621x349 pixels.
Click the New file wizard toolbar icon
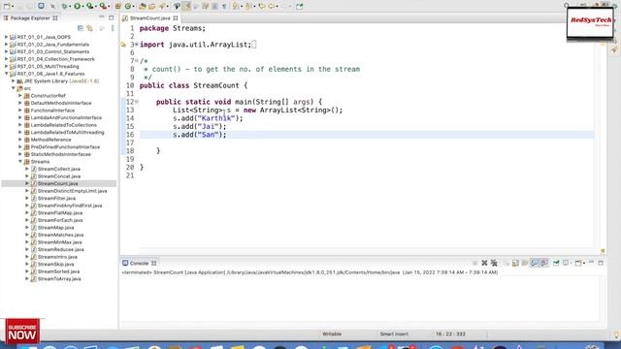7,6
